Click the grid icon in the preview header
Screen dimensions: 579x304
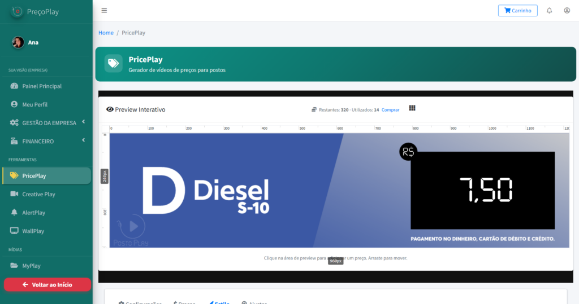(x=412, y=108)
